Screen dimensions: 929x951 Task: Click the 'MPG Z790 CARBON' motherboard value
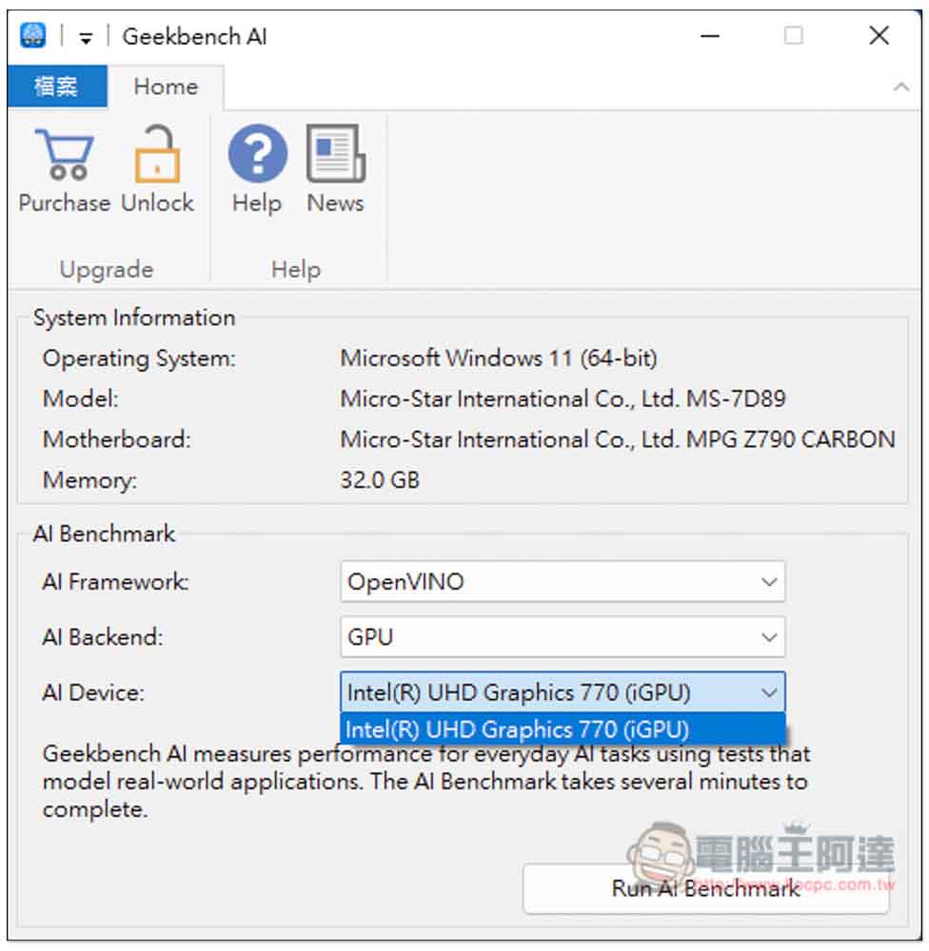(791, 439)
